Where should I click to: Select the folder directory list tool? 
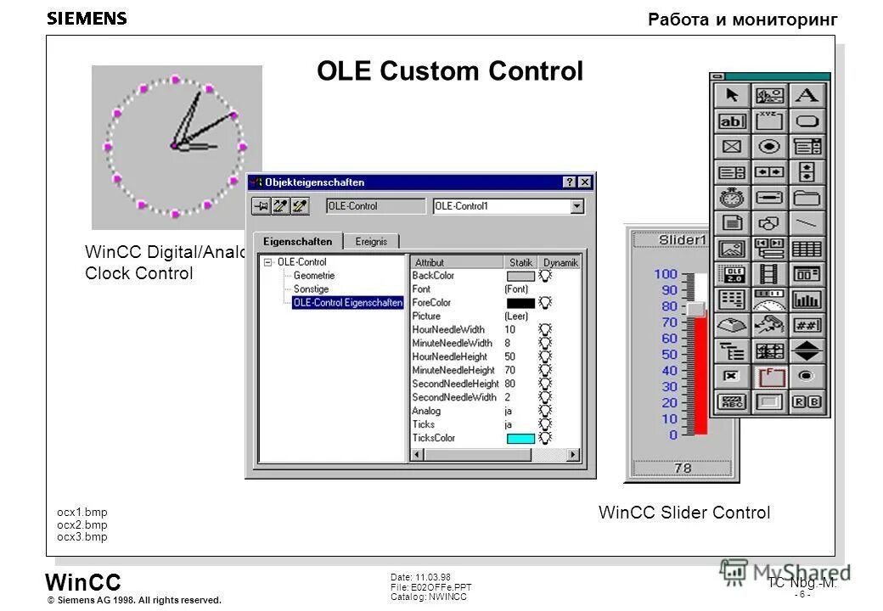807,198
